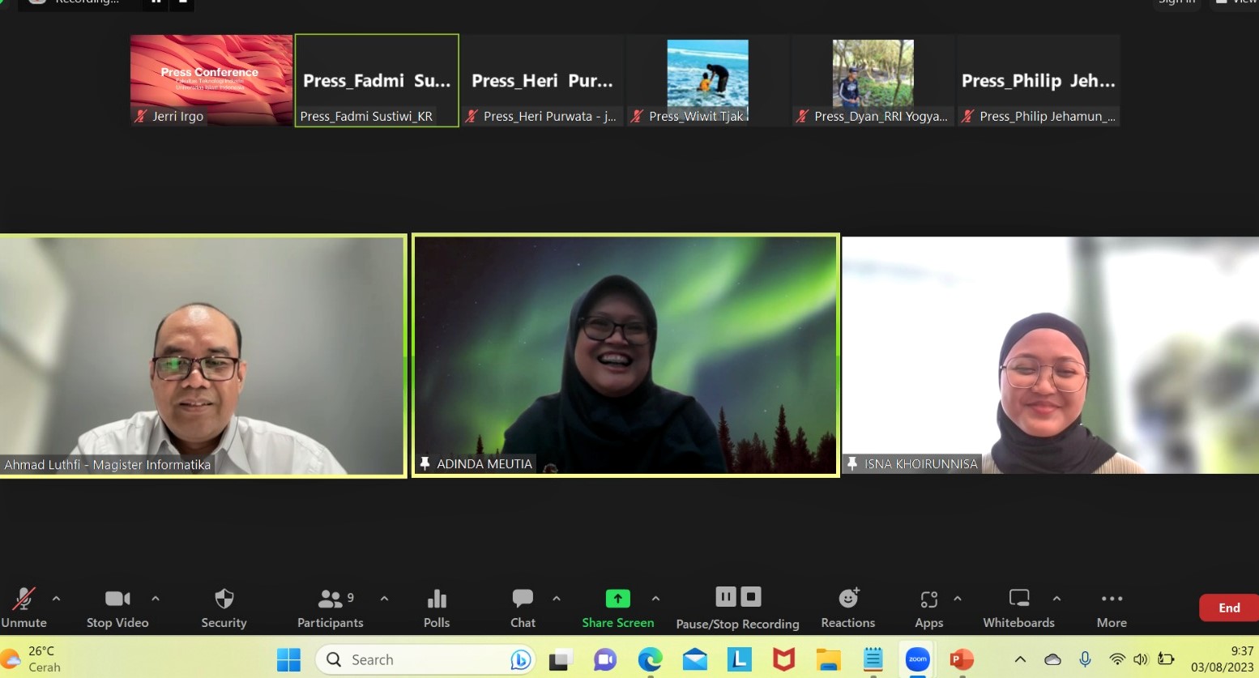The height and width of the screenshot is (678, 1259).
Task: Open the Apps icon
Action: [x=928, y=608]
